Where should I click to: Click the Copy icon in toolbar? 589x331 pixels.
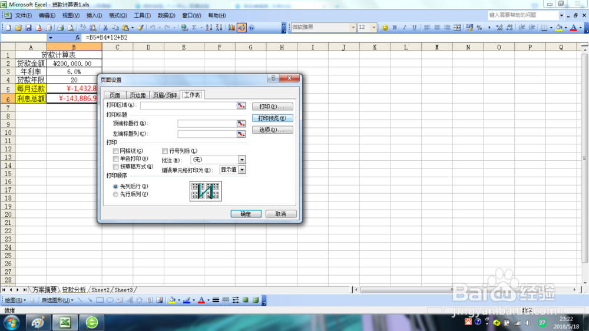pos(115,28)
